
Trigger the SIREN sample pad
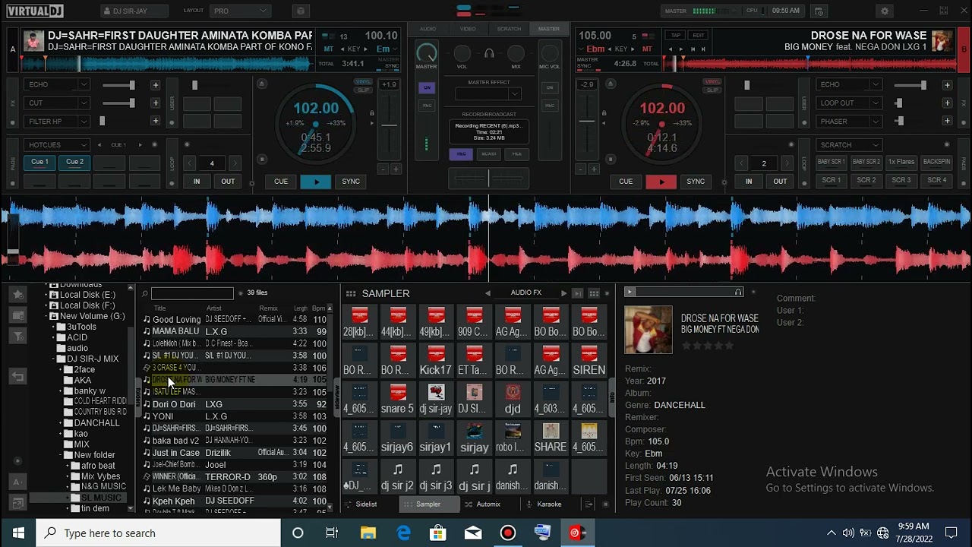point(589,360)
